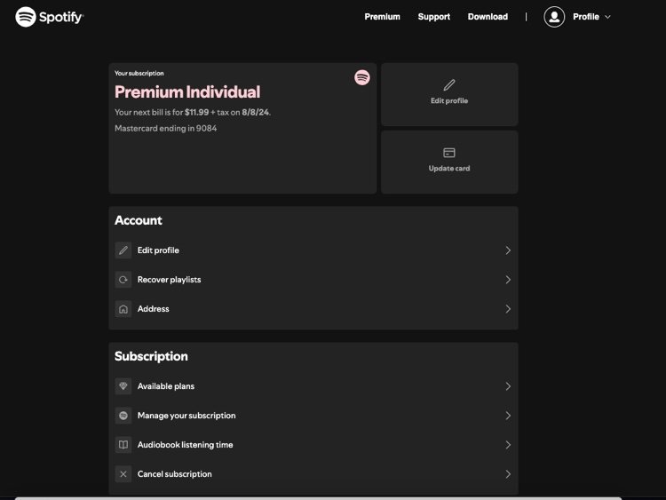Click pencil icon in Edit profile row

(123, 250)
